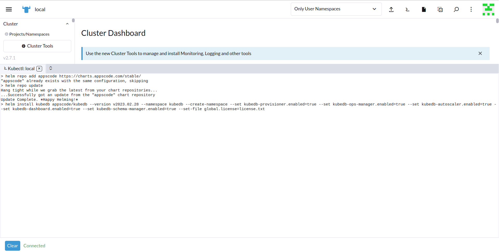The image size is (499, 252).
Task: Open the hamburger navigation menu
Action: [x=9, y=9]
